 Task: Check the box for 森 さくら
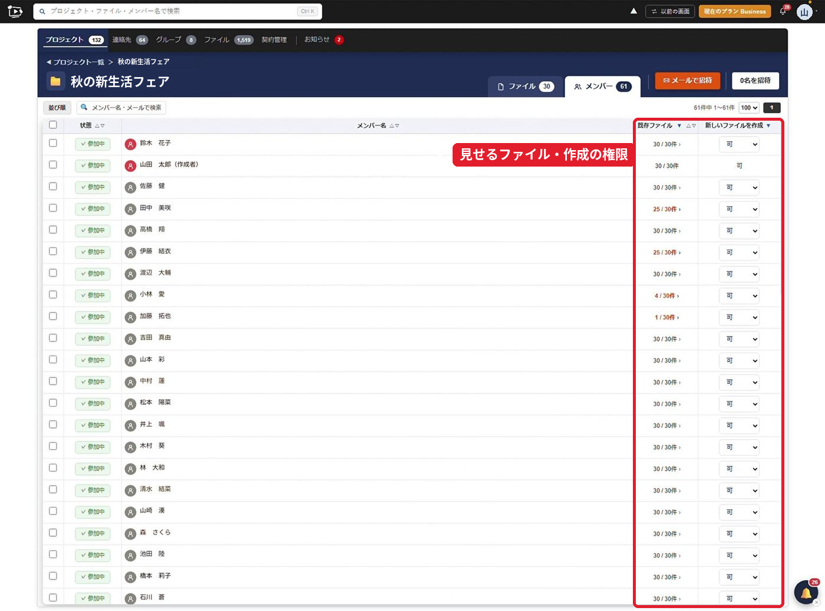click(53, 533)
